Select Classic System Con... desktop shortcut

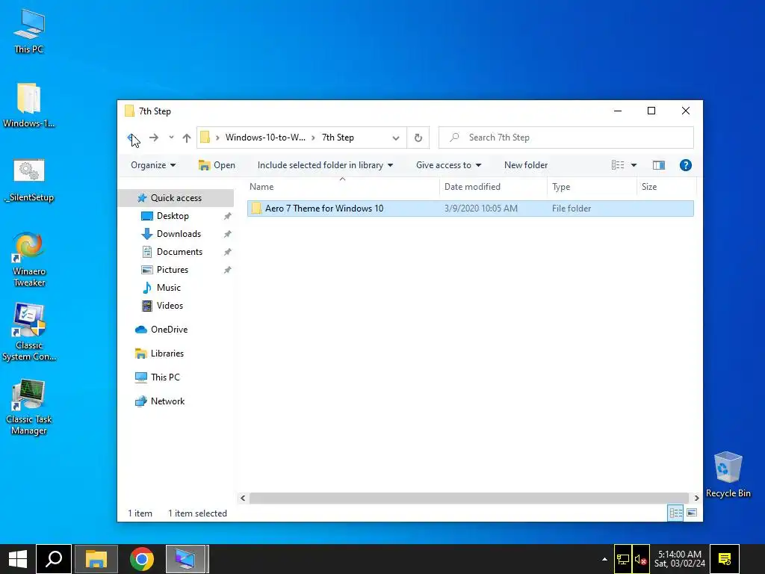(x=29, y=333)
